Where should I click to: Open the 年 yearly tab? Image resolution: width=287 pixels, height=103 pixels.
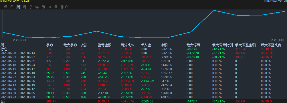coord(37,7)
